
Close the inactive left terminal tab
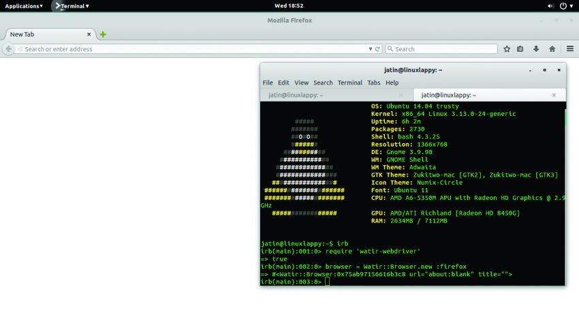click(x=401, y=95)
